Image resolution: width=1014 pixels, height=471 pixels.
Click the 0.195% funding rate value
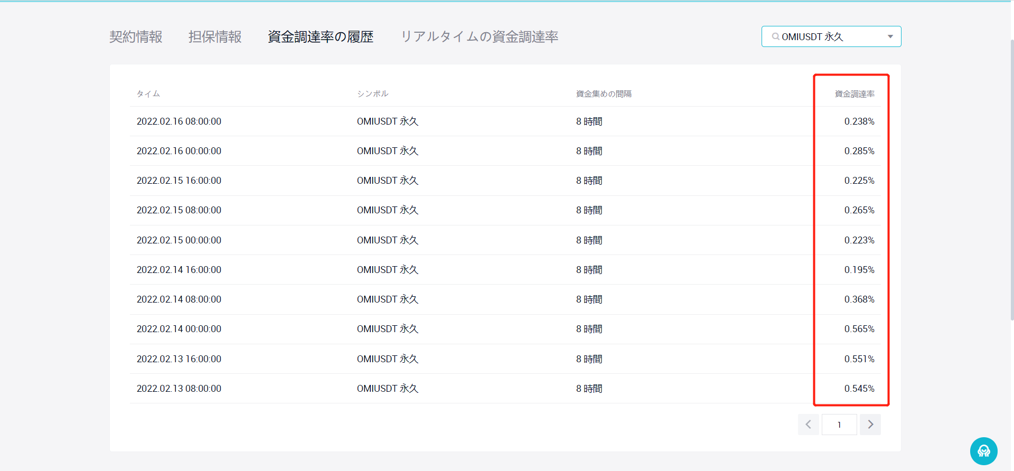point(859,270)
